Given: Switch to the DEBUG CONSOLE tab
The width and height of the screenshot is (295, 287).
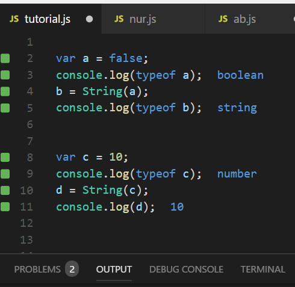Looking at the screenshot, I should (x=186, y=269).
